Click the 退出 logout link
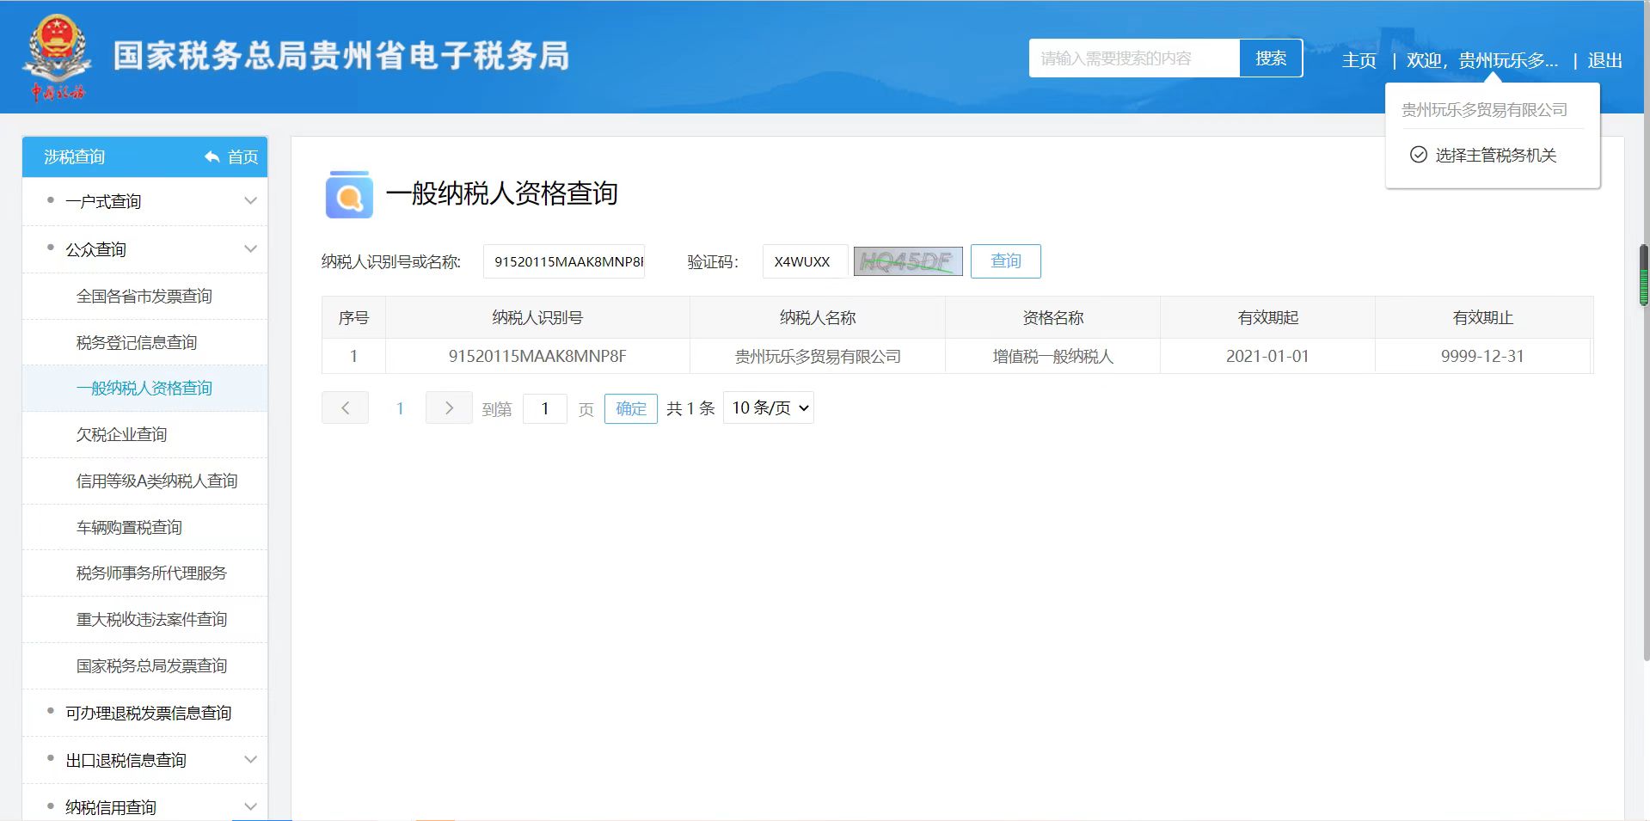 1604,60
